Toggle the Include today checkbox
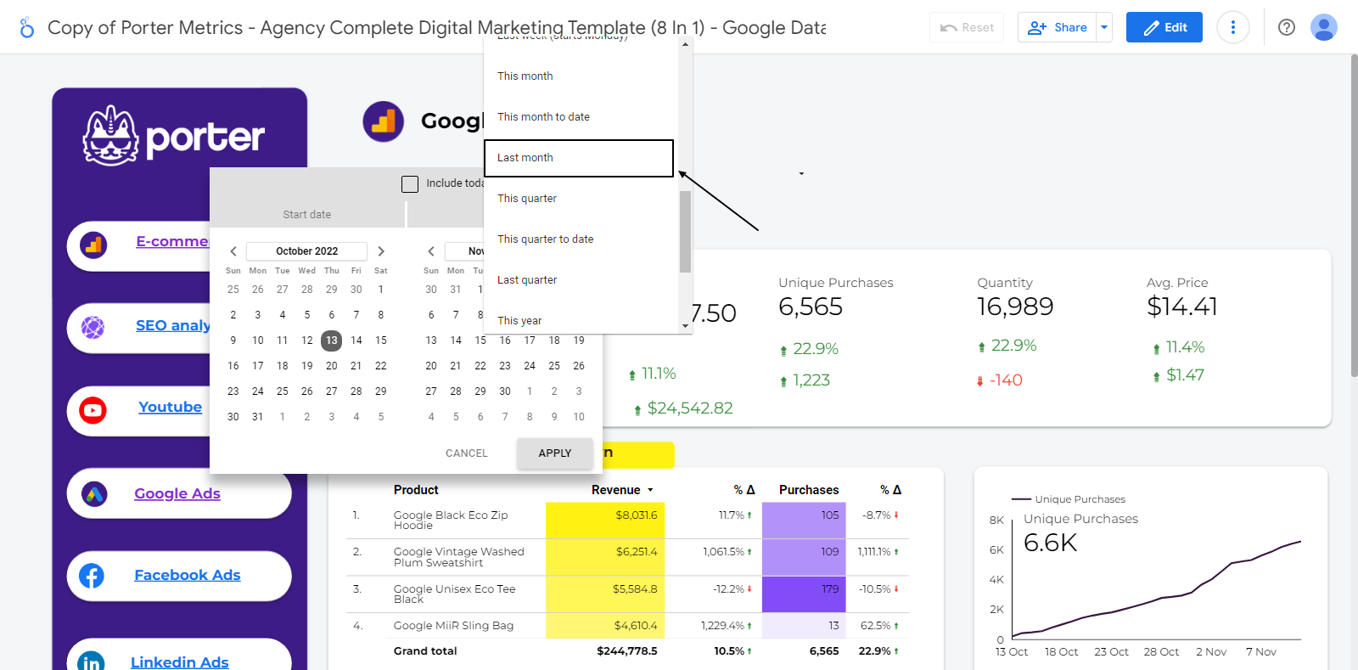The image size is (1358, 670). pyautogui.click(x=410, y=184)
